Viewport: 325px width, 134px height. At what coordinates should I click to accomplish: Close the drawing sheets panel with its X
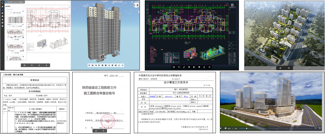(25, 6)
